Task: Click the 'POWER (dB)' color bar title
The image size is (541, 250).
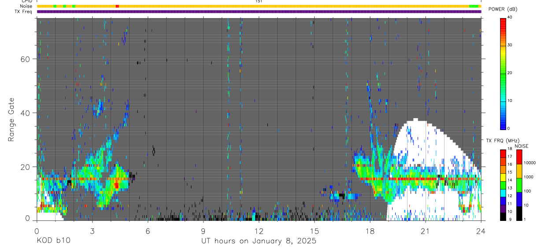Action: [x=503, y=9]
